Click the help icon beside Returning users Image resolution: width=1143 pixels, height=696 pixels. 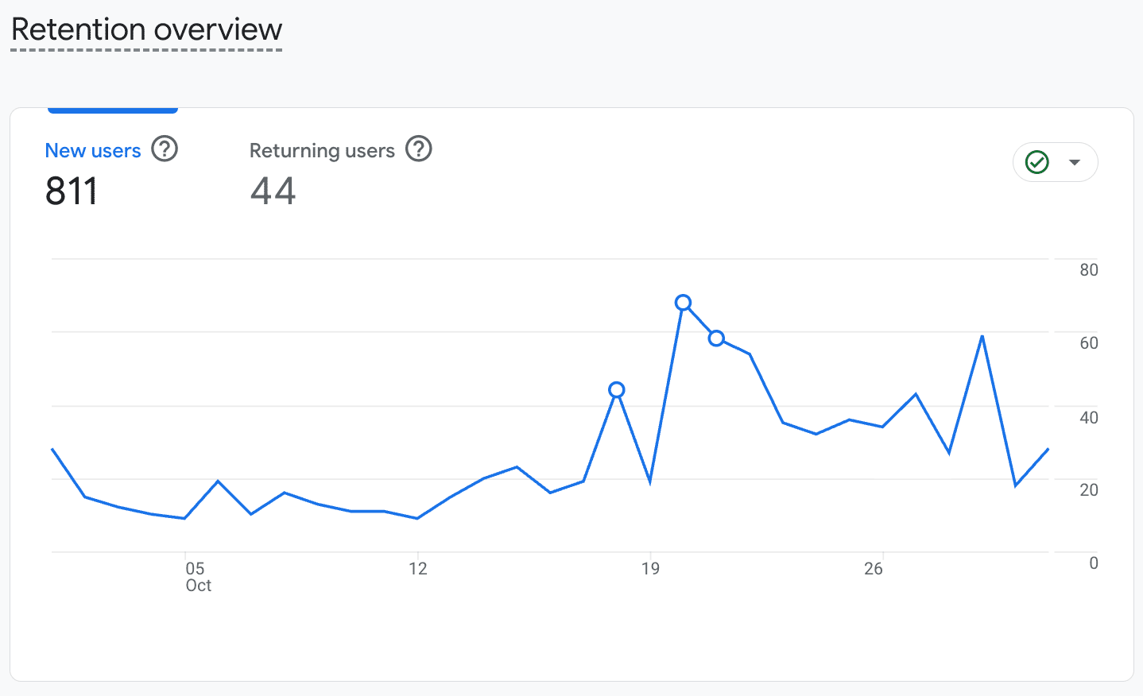click(x=419, y=149)
